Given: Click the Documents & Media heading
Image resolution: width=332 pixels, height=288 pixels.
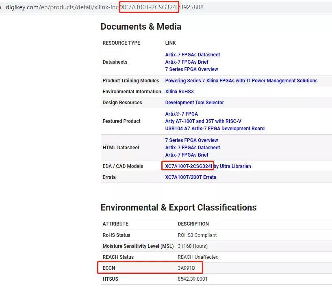Looking at the screenshot, I should (141, 27).
